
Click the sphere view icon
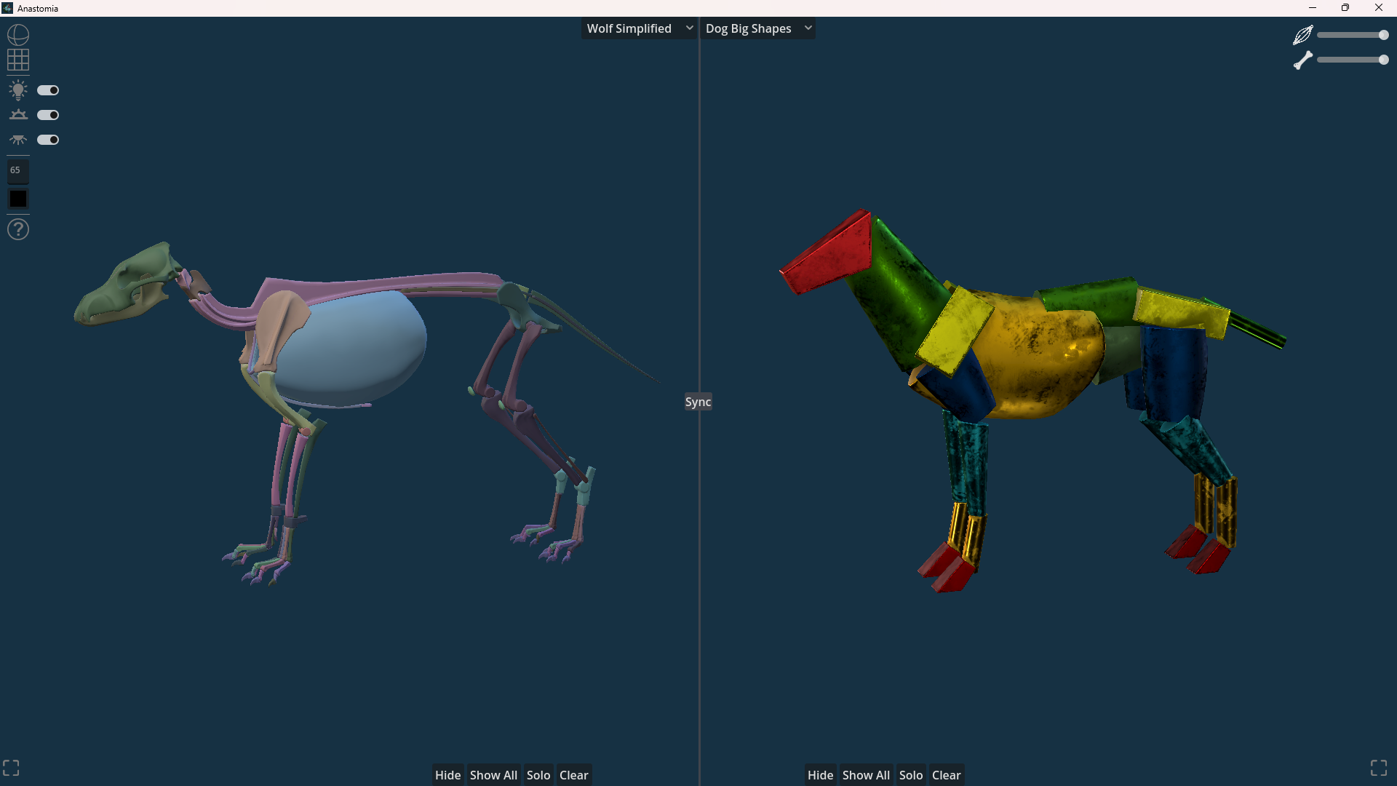tap(18, 35)
